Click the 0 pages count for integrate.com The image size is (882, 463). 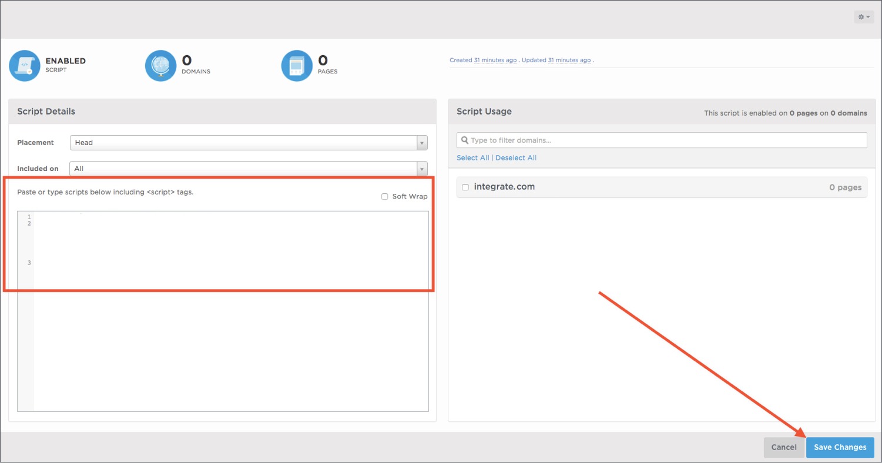(x=845, y=187)
